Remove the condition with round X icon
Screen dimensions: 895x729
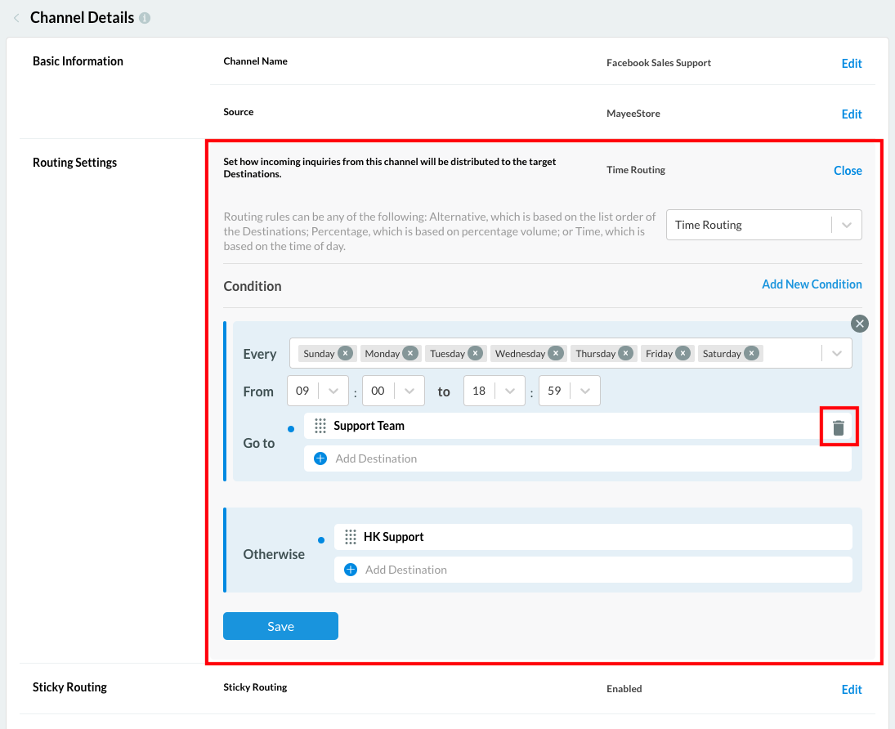pos(860,324)
